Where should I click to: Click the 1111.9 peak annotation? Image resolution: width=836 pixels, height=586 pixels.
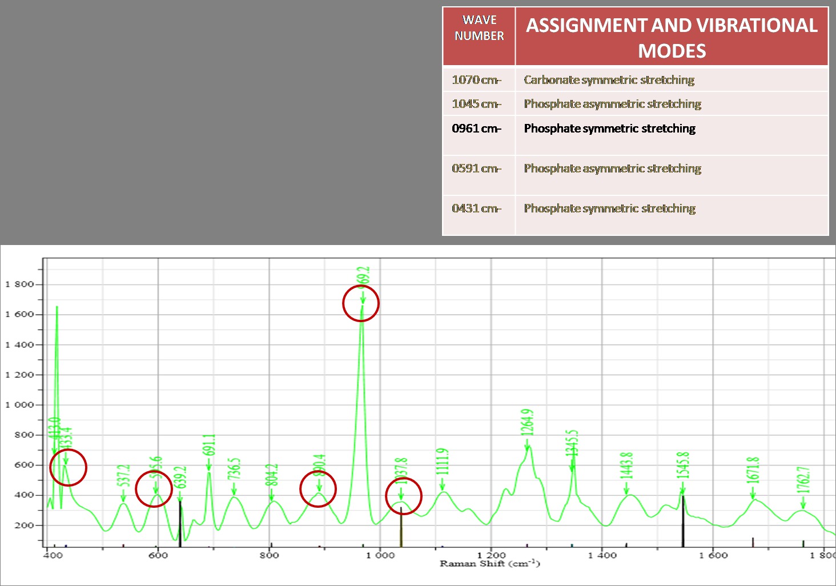point(441,463)
